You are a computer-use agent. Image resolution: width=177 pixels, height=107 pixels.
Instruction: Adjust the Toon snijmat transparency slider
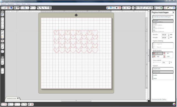pyautogui.click(x=157, y=63)
